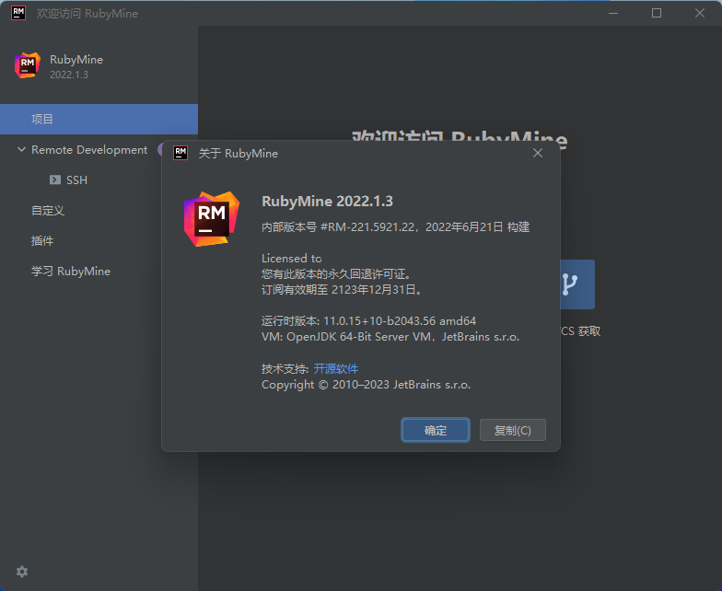Close the main RubyMine welcome window

[700, 13]
